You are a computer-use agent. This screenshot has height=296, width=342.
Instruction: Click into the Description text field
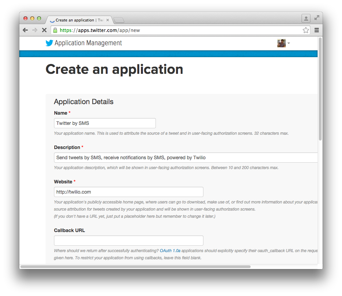[x=186, y=158]
